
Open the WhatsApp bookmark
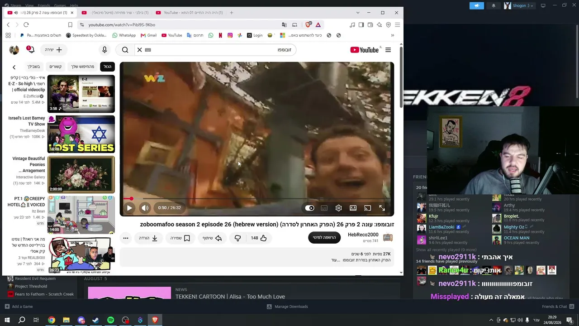pos(124,35)
